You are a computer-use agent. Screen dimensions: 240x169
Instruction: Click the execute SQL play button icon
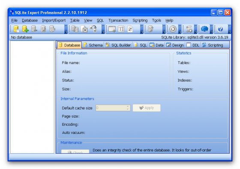[x=173, y=29]
